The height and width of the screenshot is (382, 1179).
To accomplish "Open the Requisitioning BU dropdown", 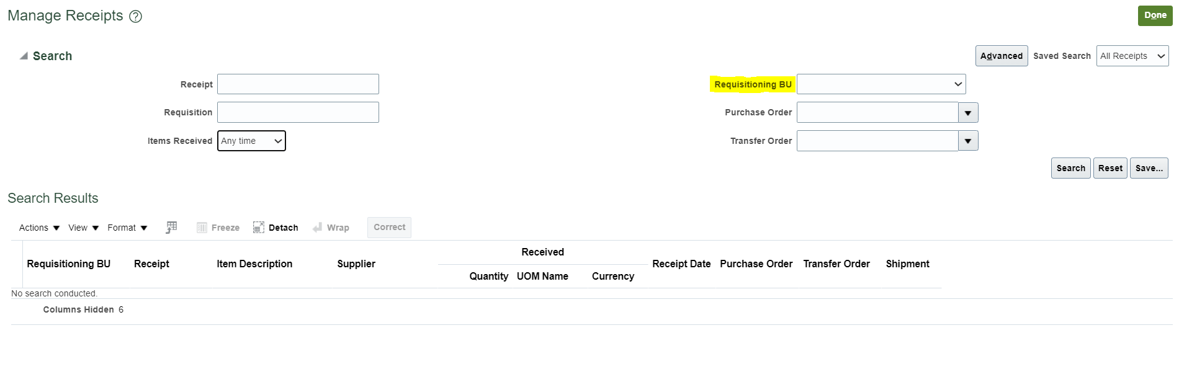I will (958, 84).
